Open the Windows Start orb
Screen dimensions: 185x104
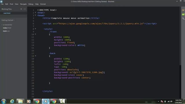pyautogui.click(x=3, y=101)
